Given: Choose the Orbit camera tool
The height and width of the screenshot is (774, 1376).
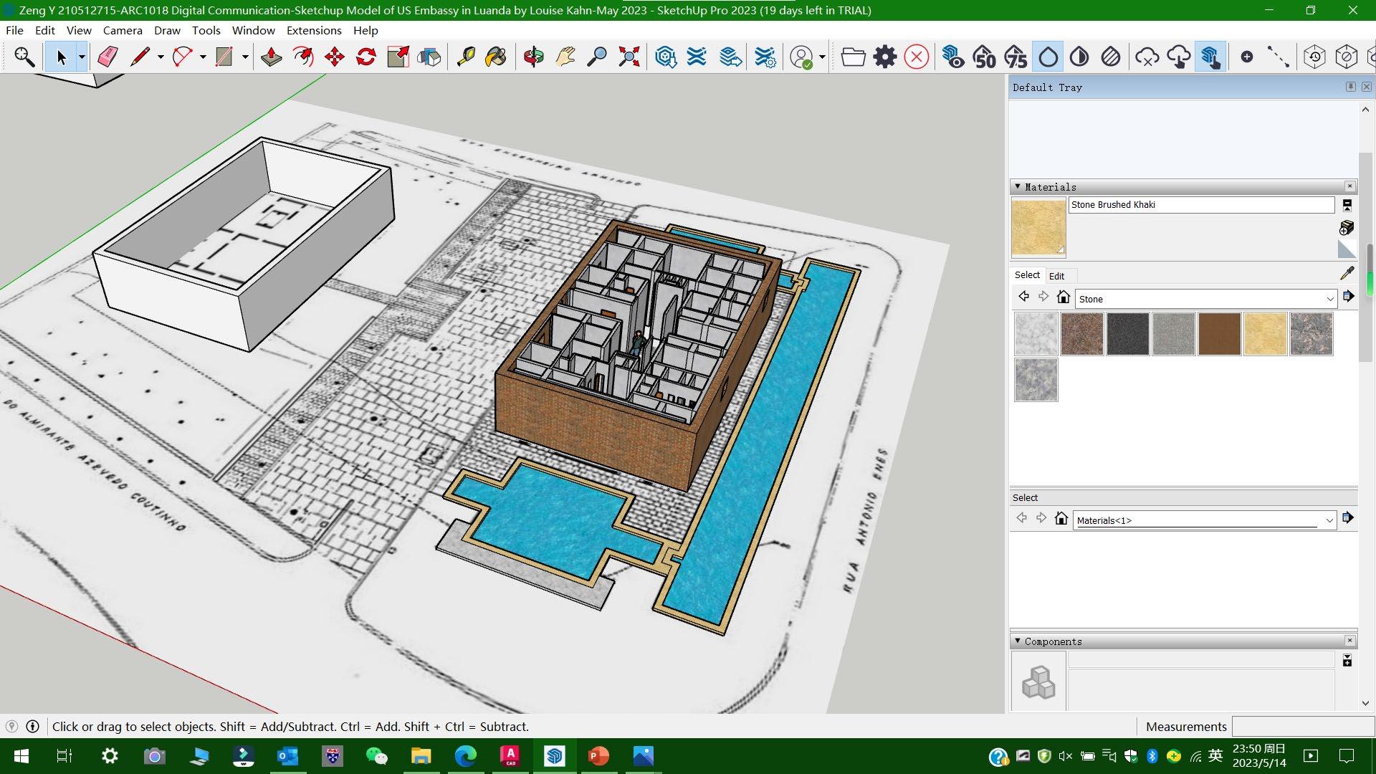Looking at the screenshot, I should [533, 57].
